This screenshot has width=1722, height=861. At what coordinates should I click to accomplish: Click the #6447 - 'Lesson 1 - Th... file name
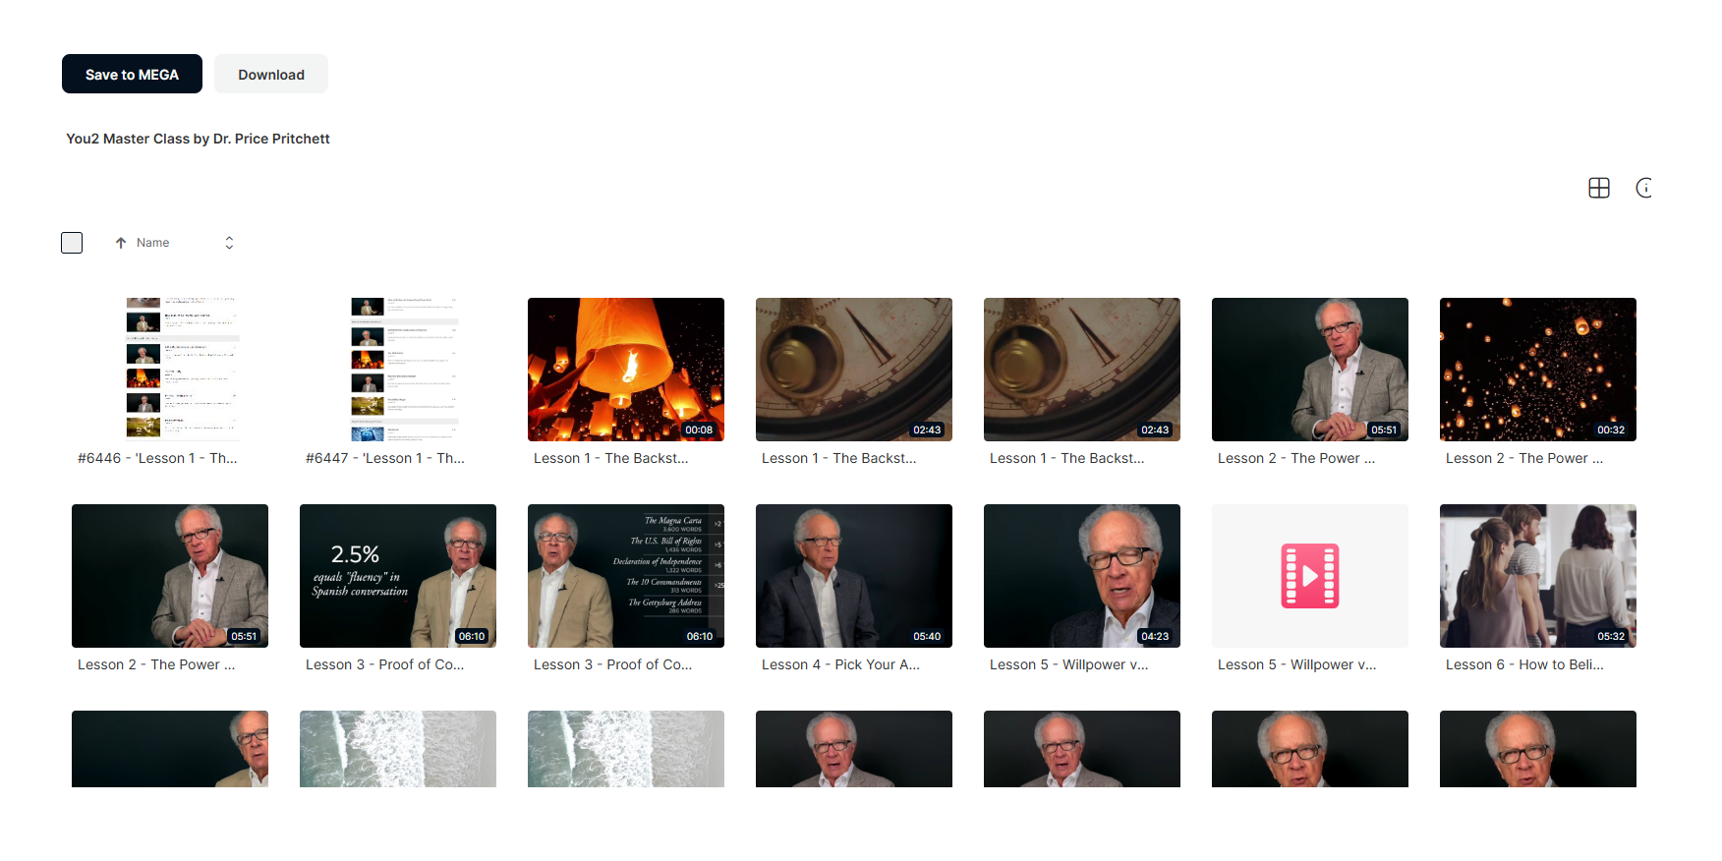tap(385, 458)
